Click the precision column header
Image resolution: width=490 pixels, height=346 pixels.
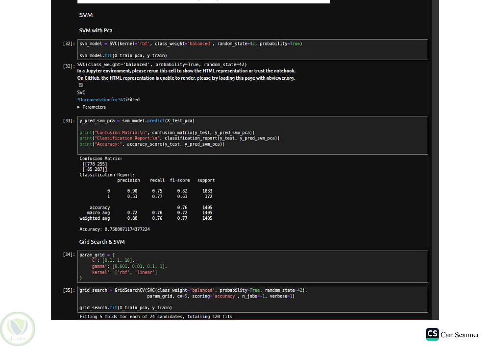128,180
